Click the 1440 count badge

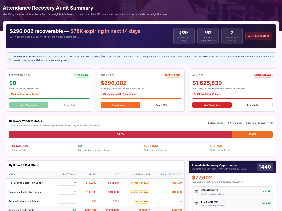tap(265, 167)
